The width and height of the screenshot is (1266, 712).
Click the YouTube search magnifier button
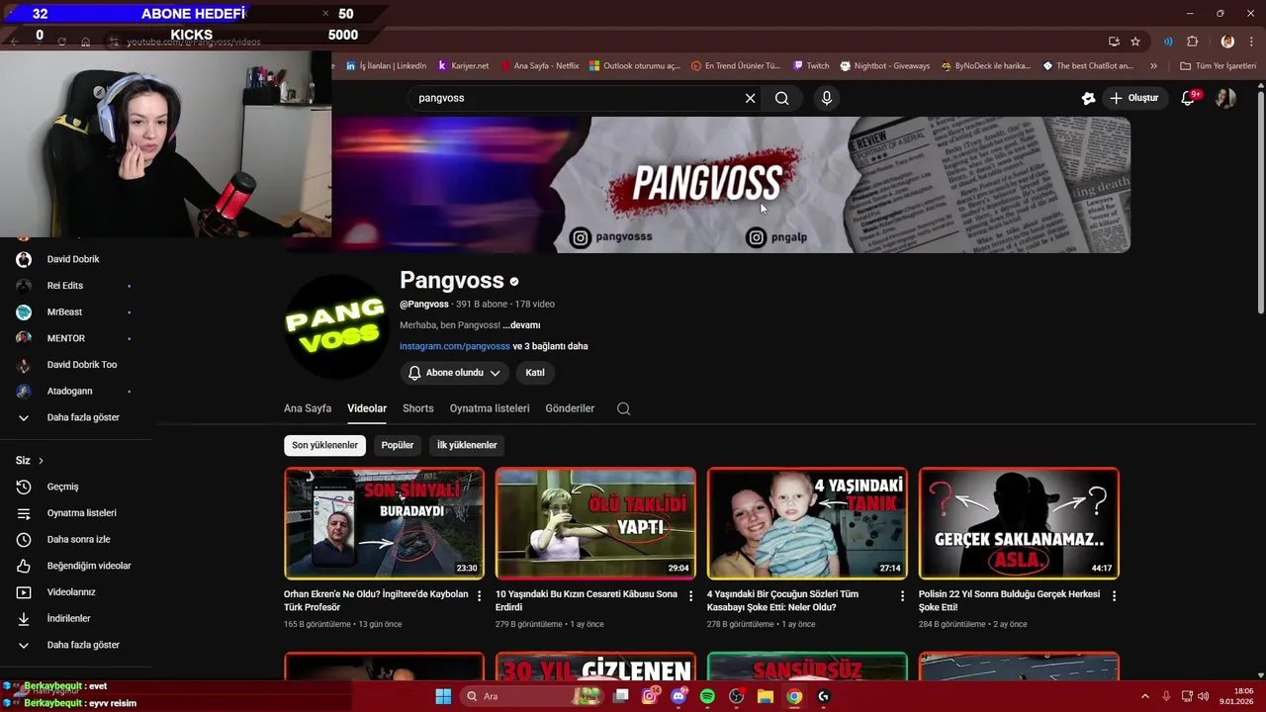point(781,98)
